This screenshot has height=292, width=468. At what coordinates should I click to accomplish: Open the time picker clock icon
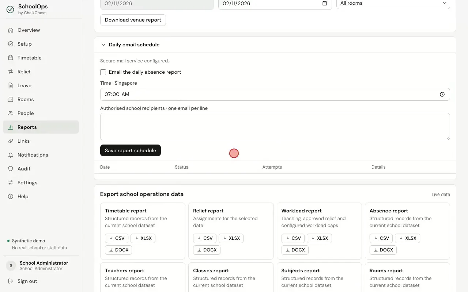(x=442, y=94)
